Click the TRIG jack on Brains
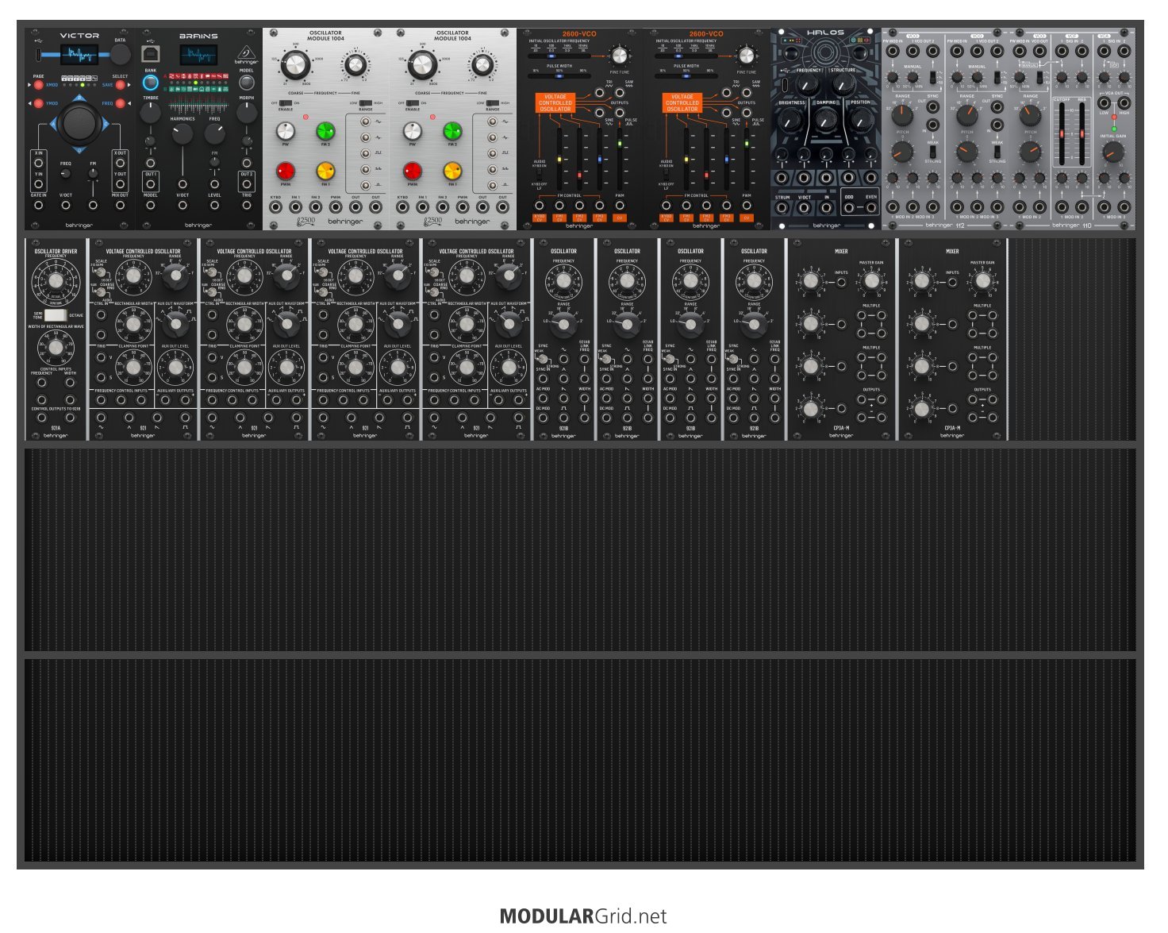This screenshot has height=933, width=1168. 247,206
